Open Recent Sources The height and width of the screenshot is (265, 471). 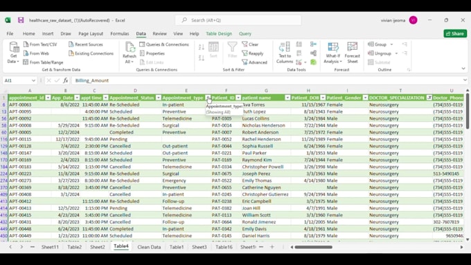[x=86, y=44]
